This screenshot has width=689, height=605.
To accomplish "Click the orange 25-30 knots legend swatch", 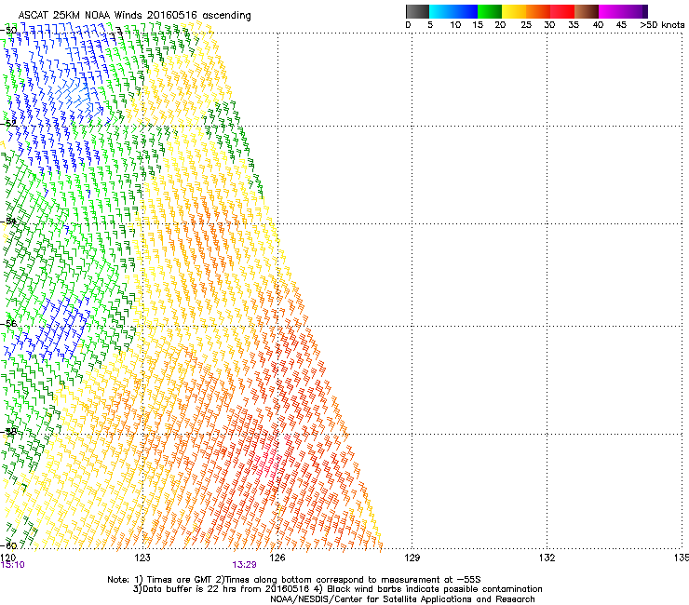I will [x=538, y=11].
